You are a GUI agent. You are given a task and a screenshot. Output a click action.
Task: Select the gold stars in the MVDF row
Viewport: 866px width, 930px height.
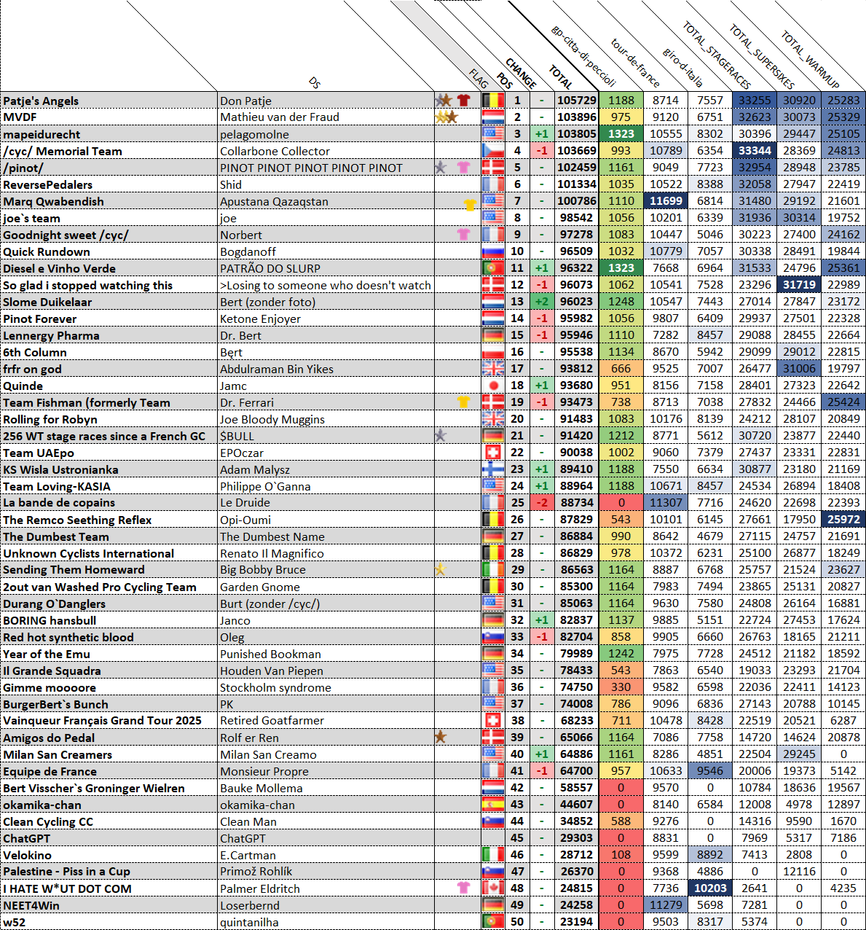tap(446, 117)
